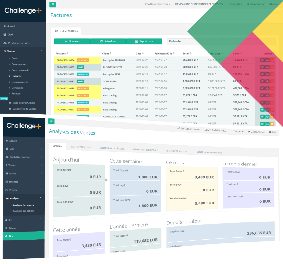Click the icon beside Finances in the sidebar
This screenshot has height=264, width=283.
(x=7, y=182)
